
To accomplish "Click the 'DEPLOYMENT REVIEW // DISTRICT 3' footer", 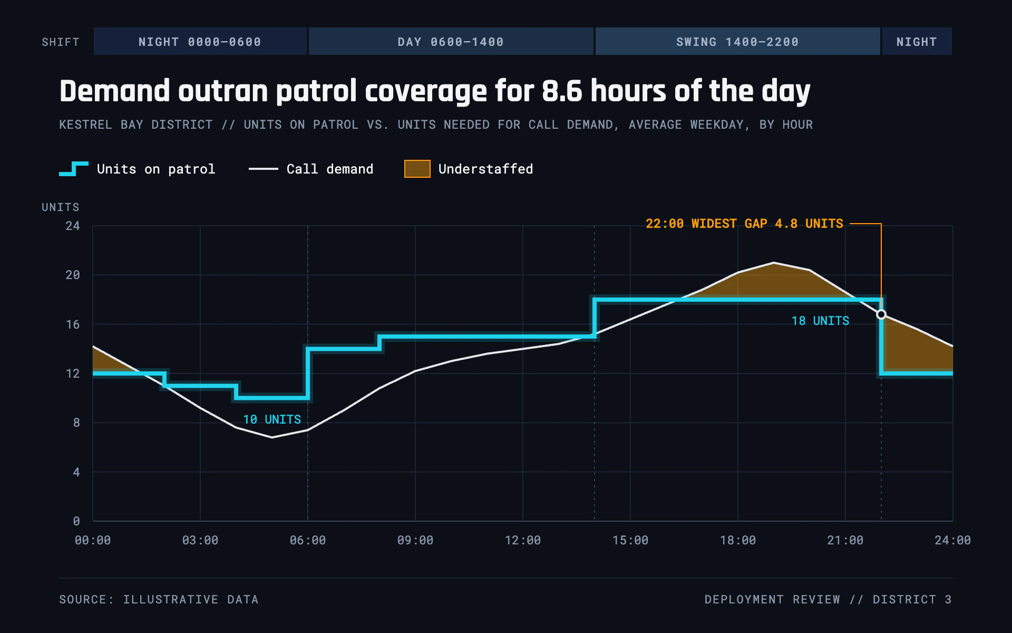I will 828,599.
